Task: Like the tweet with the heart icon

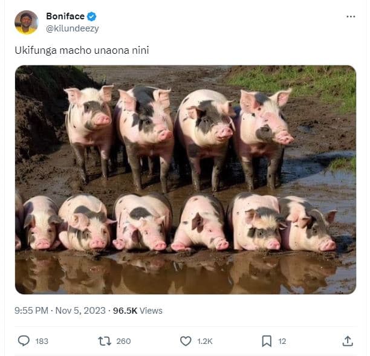Action: 186,341
